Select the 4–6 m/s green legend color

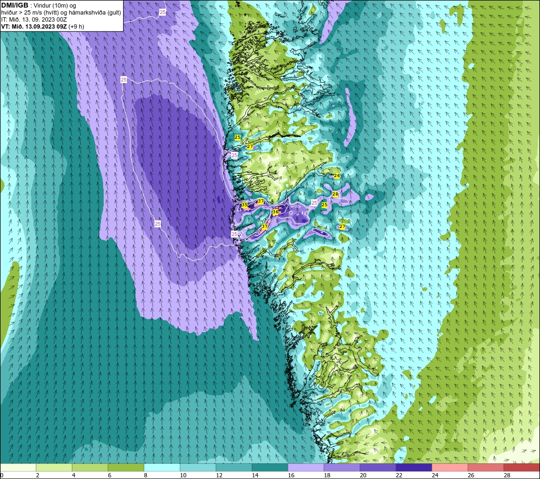(90, 467)
